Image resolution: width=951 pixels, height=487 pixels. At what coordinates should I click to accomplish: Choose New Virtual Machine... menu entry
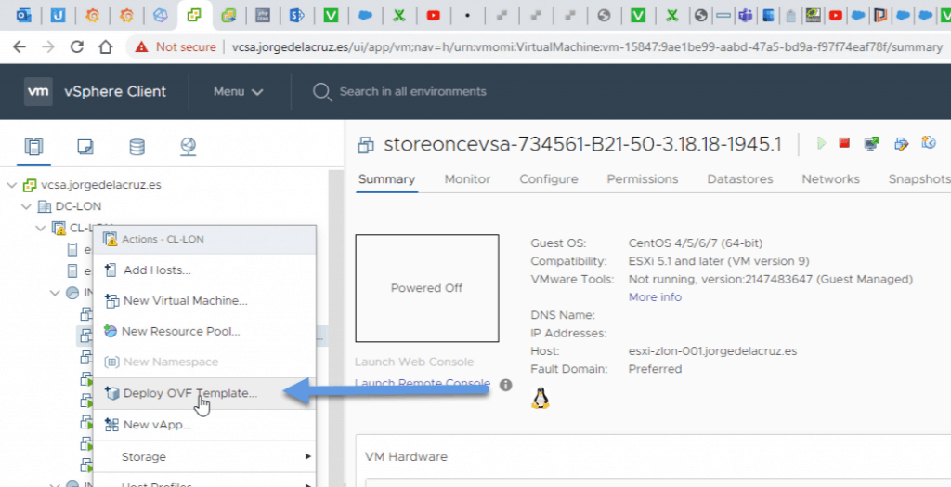click(204, 300)
